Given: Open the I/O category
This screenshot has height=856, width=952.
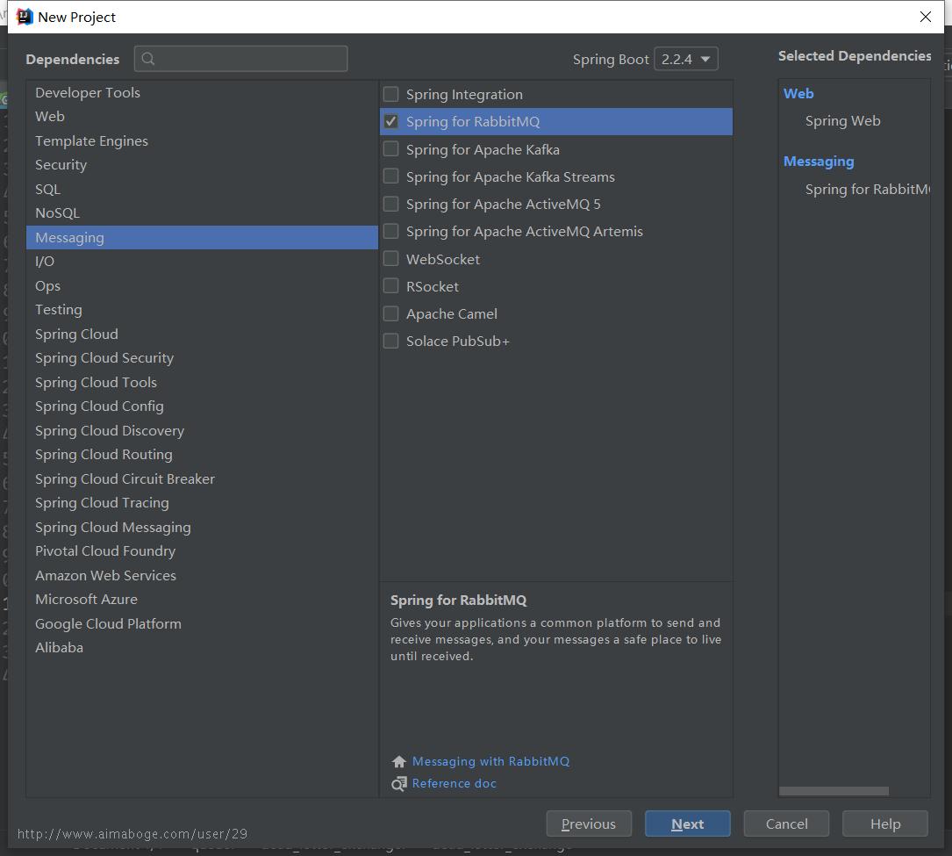Looking at the screenshot, I should pyautogui.click(x=202, y=262).
